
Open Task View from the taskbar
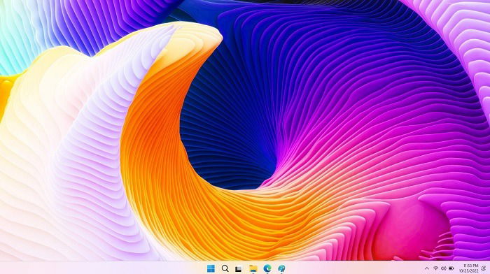239,268
